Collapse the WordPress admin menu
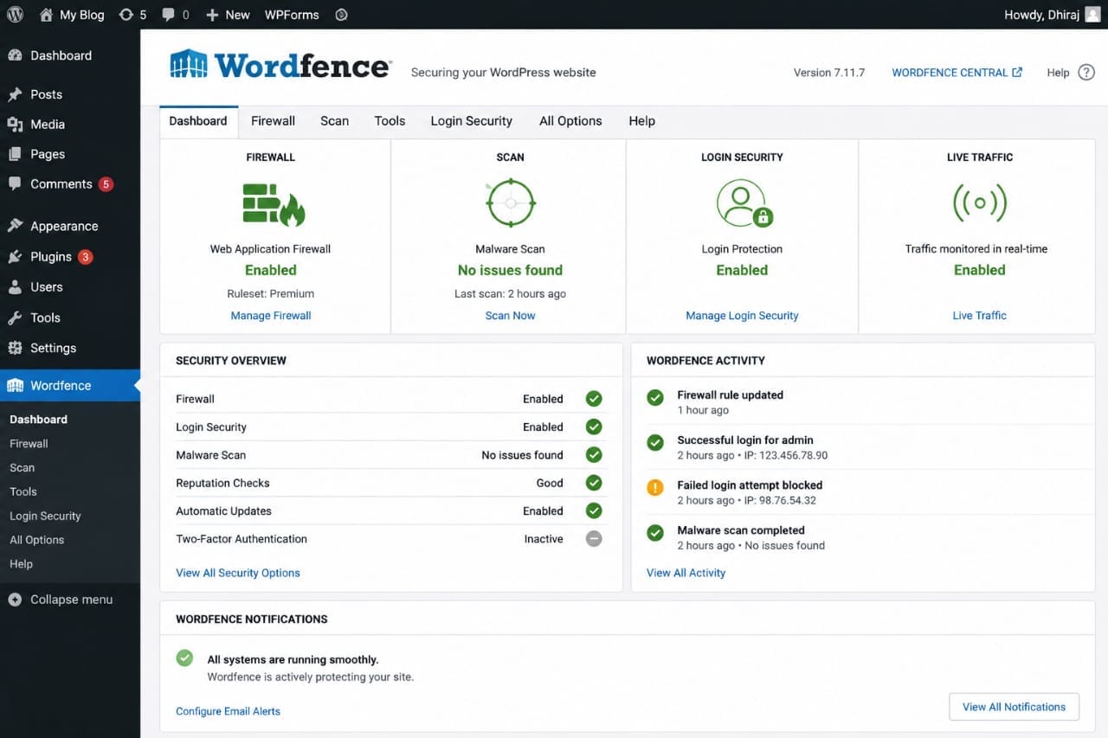This screenshot has width=1108, height=738. click(x=61, y=600)
